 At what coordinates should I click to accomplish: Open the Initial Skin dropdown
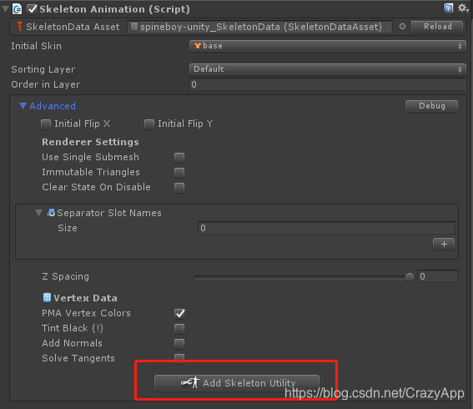tap(328, 46)
